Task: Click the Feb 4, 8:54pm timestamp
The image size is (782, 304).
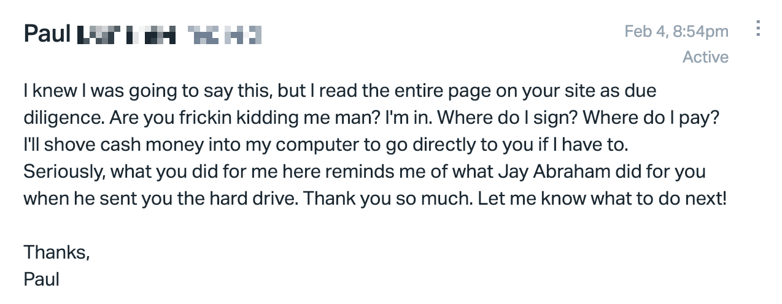Action: (x=676, y=31)
